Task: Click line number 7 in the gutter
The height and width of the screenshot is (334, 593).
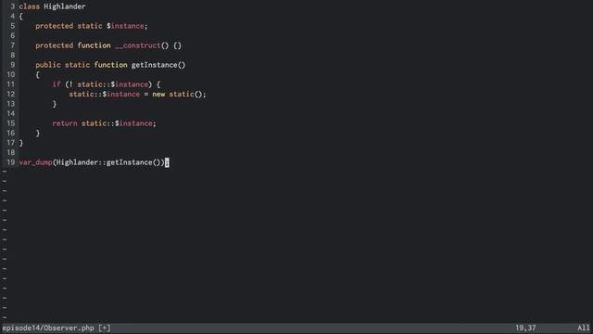Action: [12, 45]
